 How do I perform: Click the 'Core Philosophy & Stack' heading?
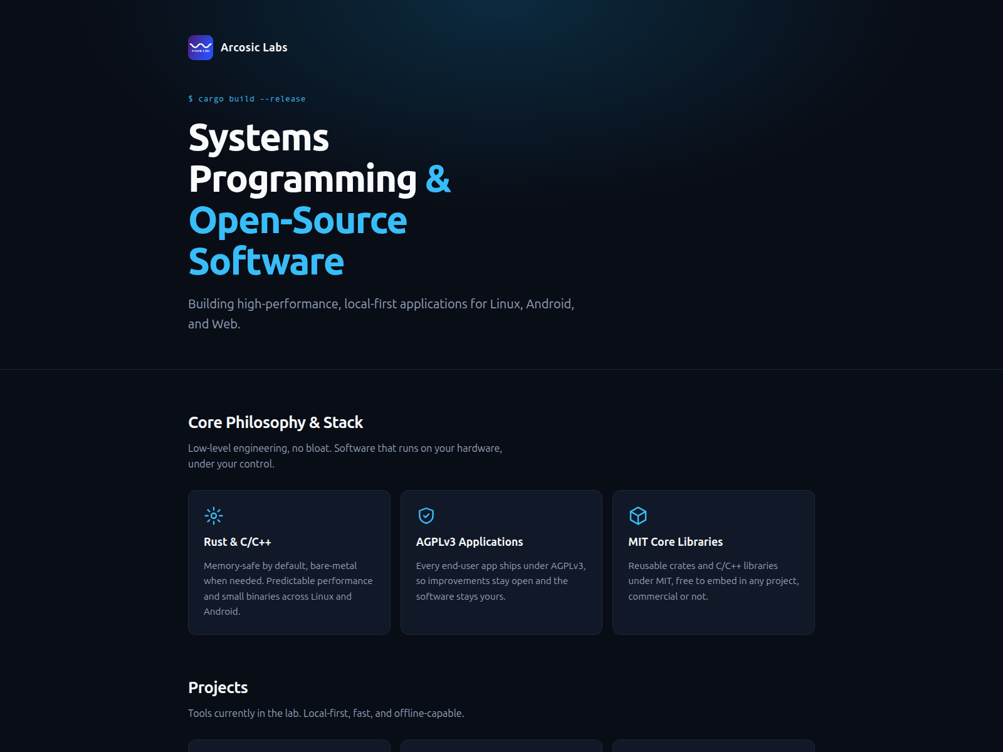coord(276,422)
